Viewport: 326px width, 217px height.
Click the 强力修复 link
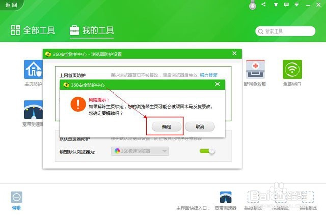click(x=208, y=75)
